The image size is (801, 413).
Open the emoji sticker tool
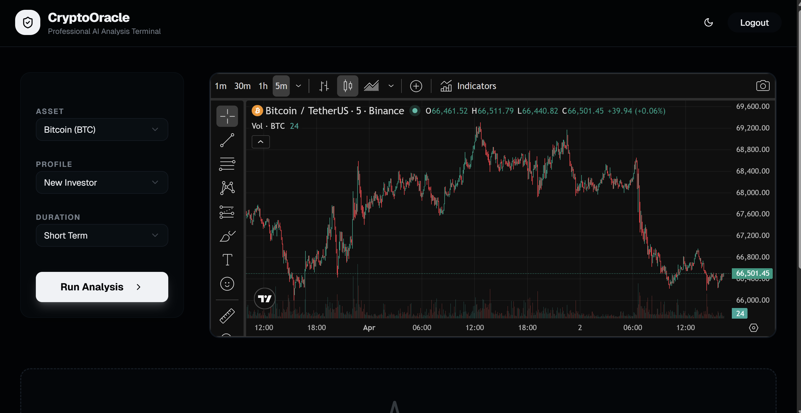[227, 284]
